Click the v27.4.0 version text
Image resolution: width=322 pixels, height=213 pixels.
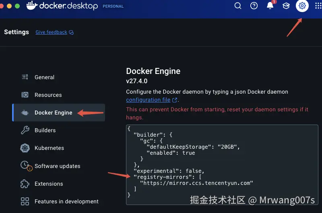coord(137,81)
